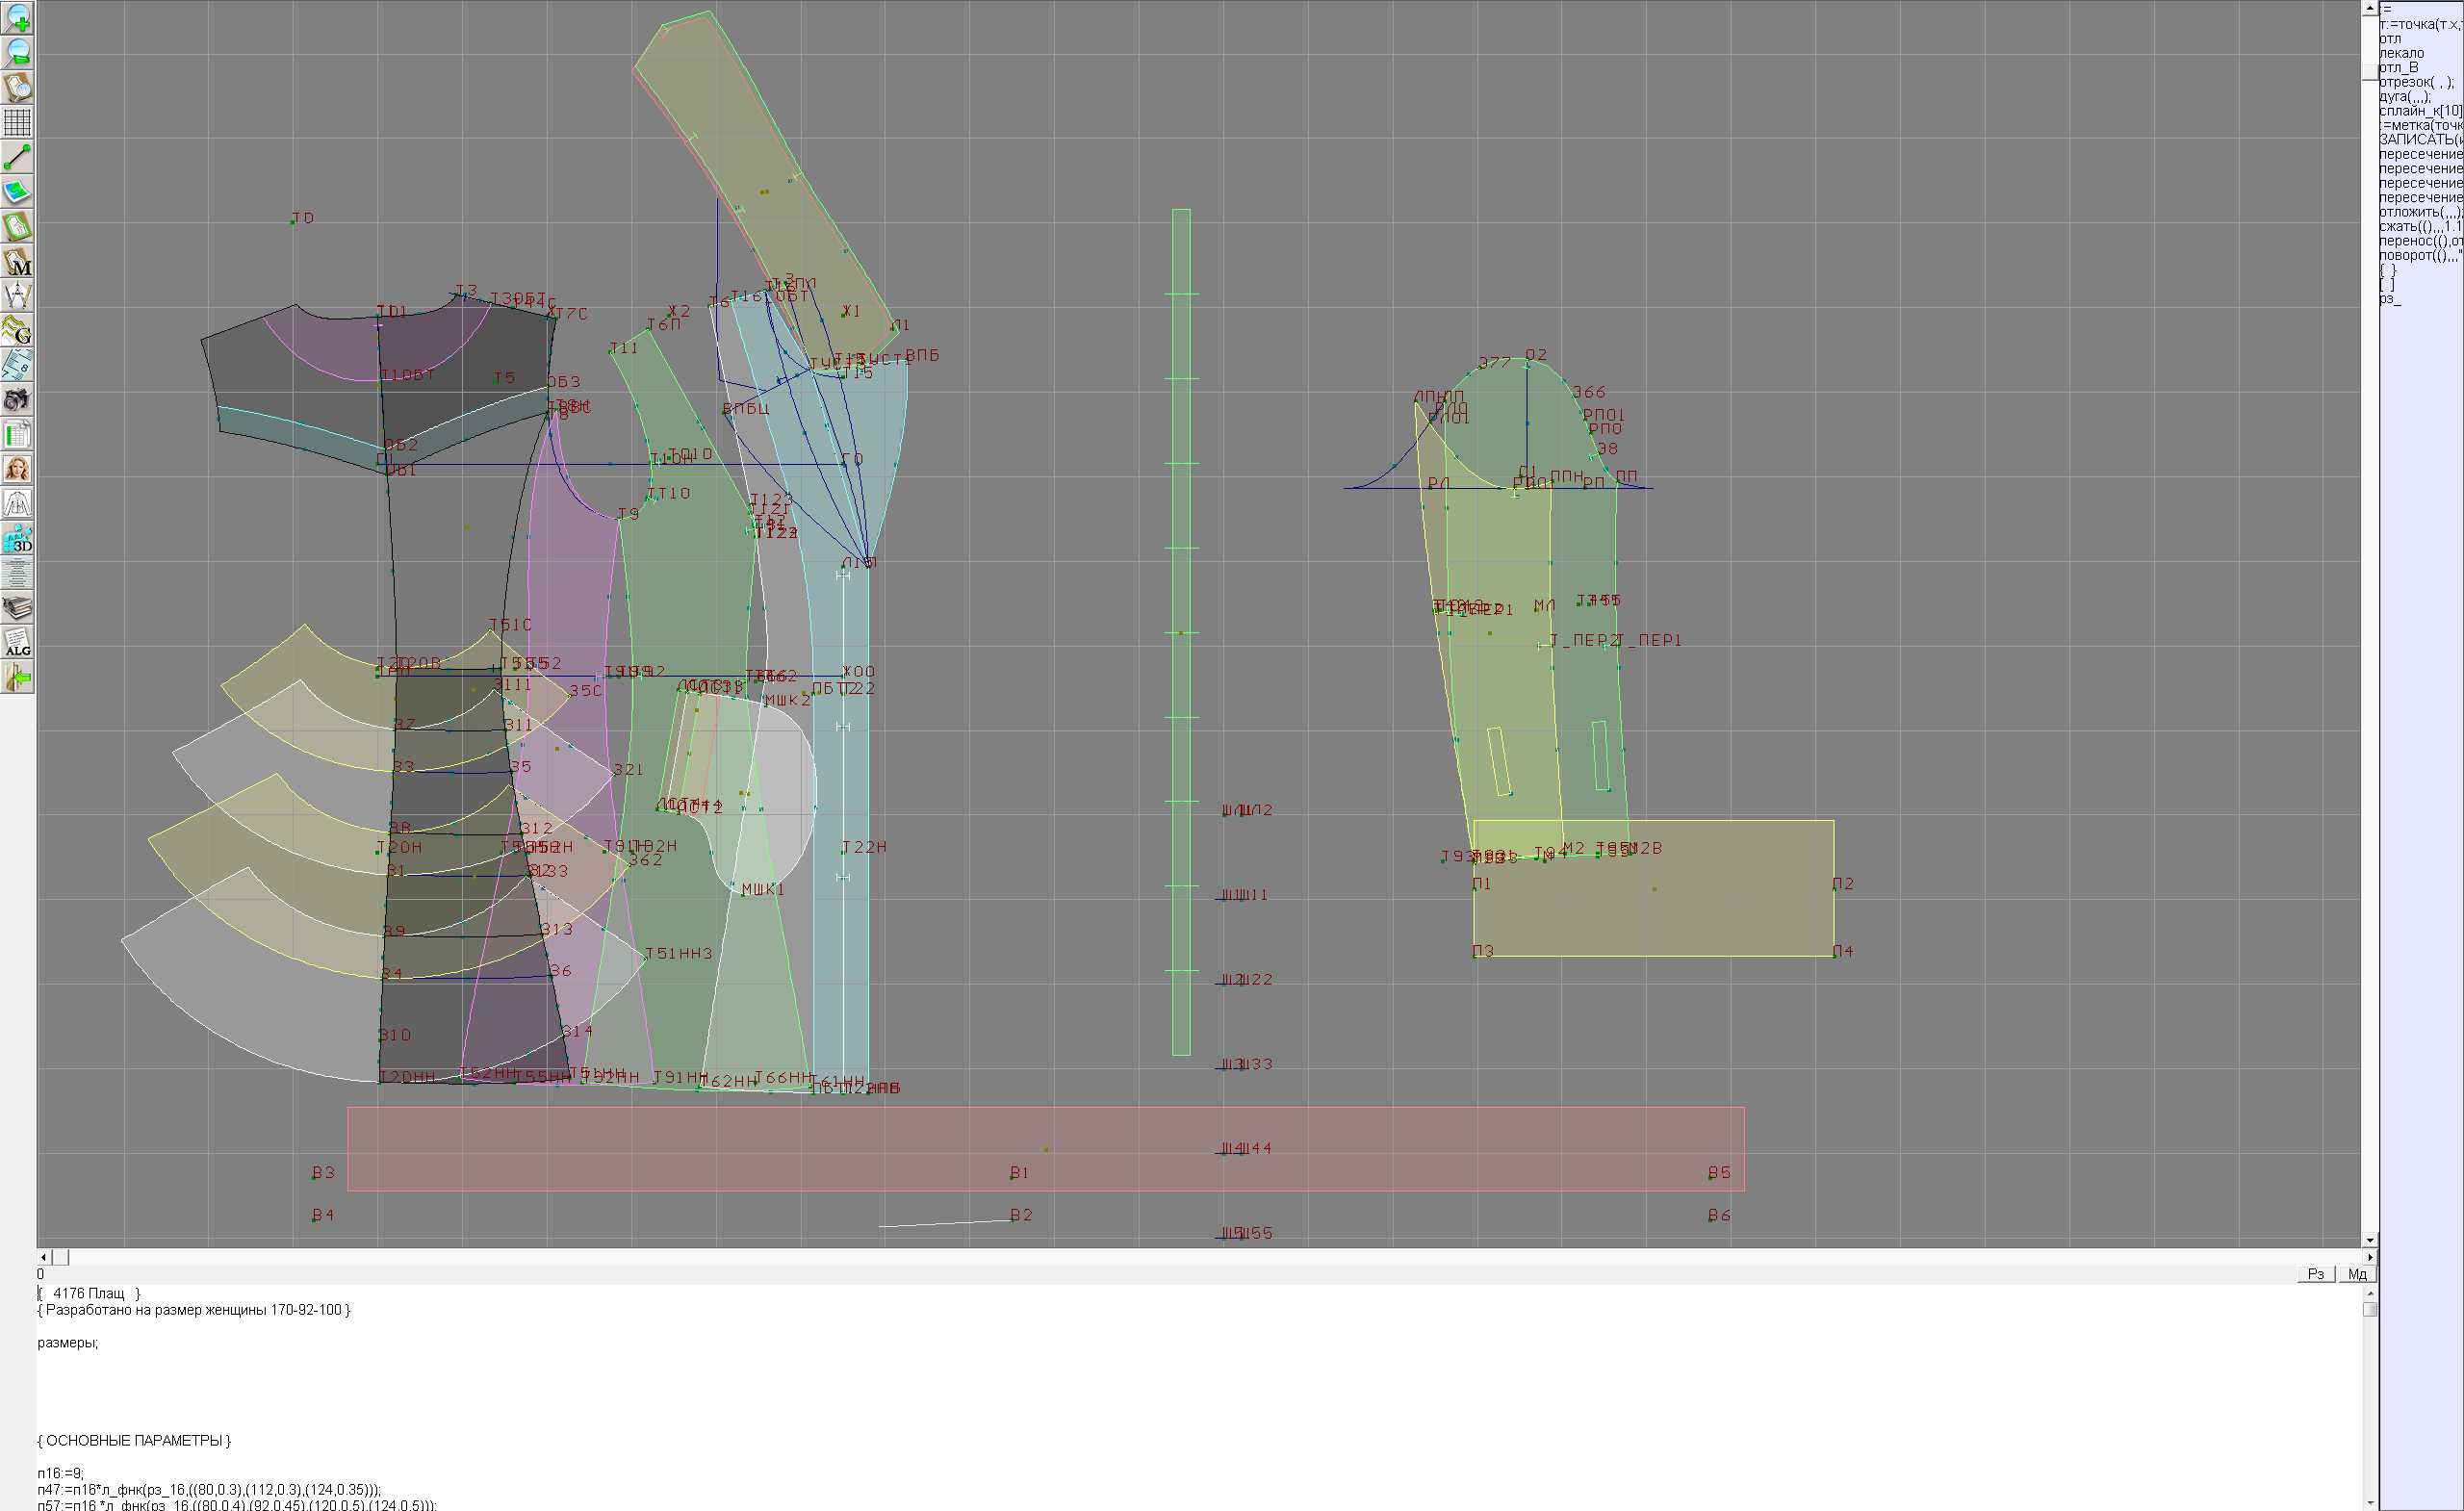The width and height of the screenshot is (2464, 1511).
Task: Click the camera snapshot icon
Action: [x=17, y=400]
